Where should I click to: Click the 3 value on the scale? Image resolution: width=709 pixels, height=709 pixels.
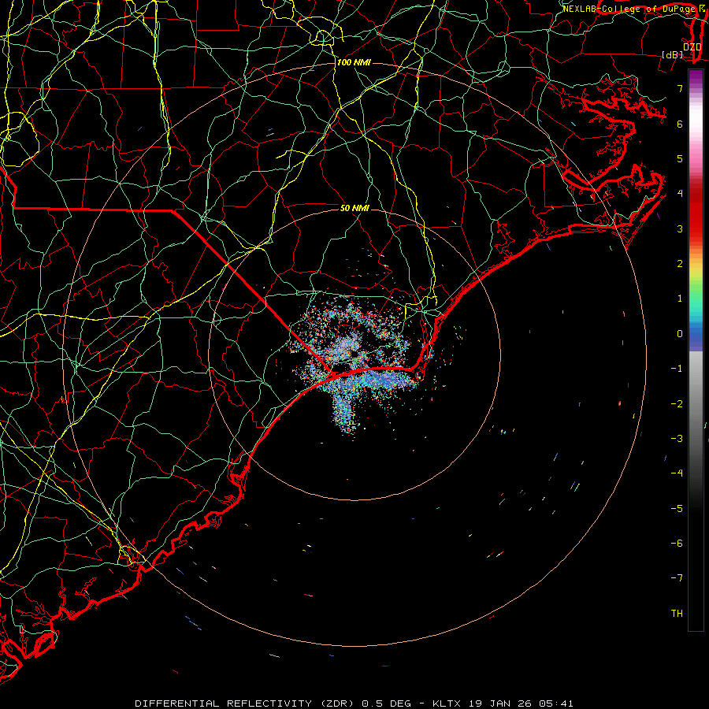[x=680, y=228]
